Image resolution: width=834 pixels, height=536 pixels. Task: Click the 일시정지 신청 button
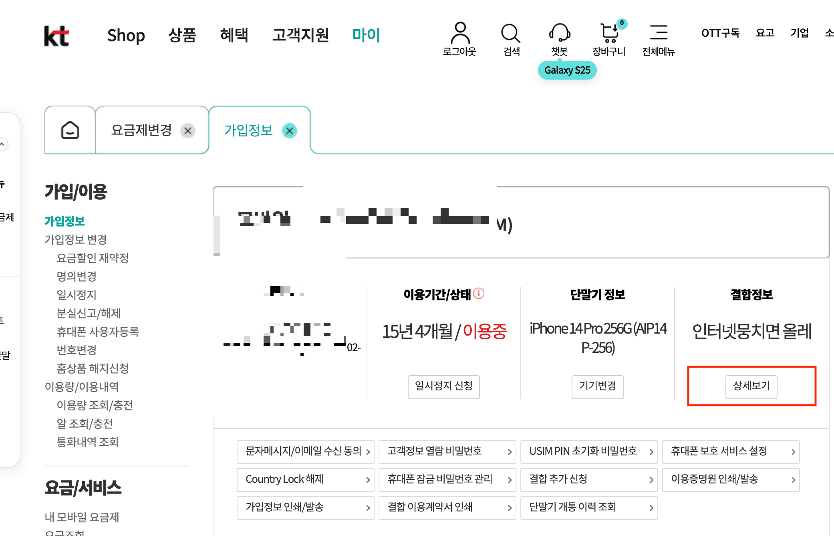[x=443, y=386]
